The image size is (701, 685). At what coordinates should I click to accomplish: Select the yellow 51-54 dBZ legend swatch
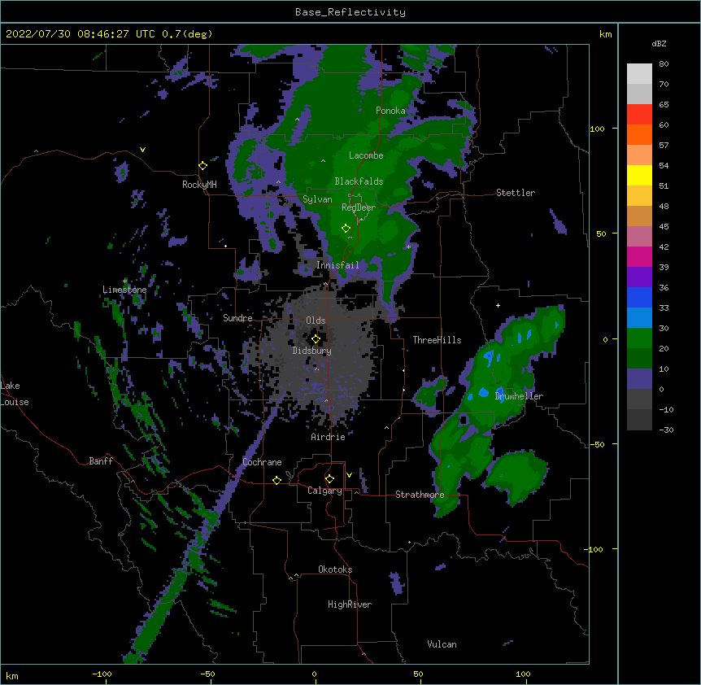pos(639,175)
